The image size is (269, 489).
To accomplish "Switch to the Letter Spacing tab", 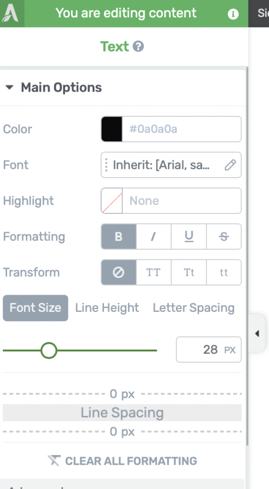I will (x=194, y=308).
